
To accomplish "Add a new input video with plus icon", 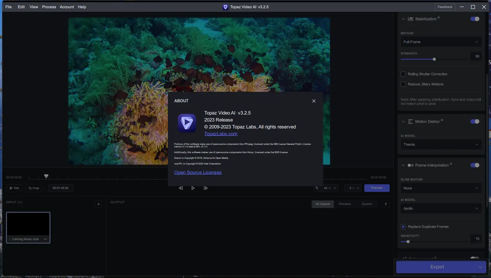I will click(x=99, y=204).
